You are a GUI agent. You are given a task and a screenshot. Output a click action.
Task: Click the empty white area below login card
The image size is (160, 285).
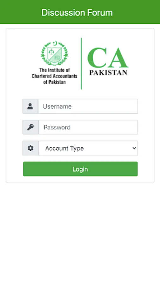click(x=80, y=233)
